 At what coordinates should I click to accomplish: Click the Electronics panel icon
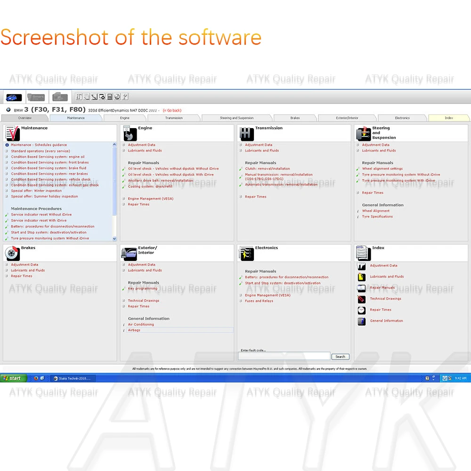coord(246,253)
